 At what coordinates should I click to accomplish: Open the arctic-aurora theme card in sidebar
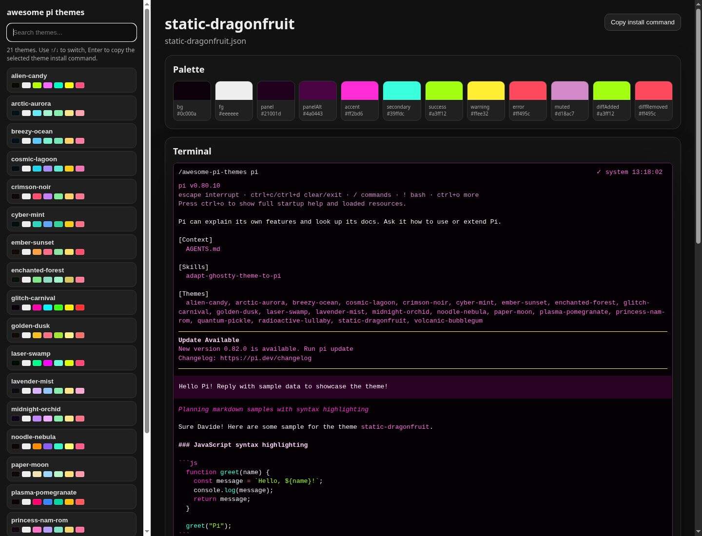point(72,108)
